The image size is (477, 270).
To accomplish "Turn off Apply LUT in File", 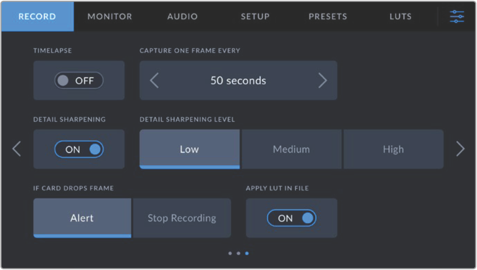I will [x=292, y=218].
